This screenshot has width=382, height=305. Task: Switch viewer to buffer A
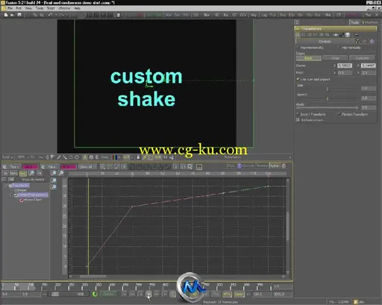pos(85,157)
